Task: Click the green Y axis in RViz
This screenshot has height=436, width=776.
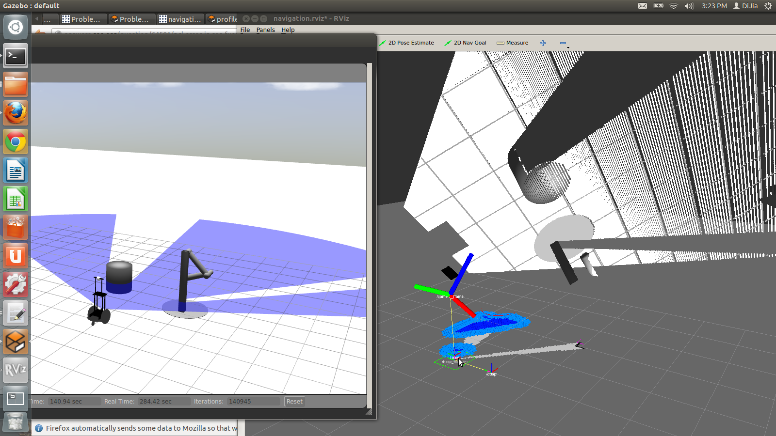Action: tap(432, 291)
